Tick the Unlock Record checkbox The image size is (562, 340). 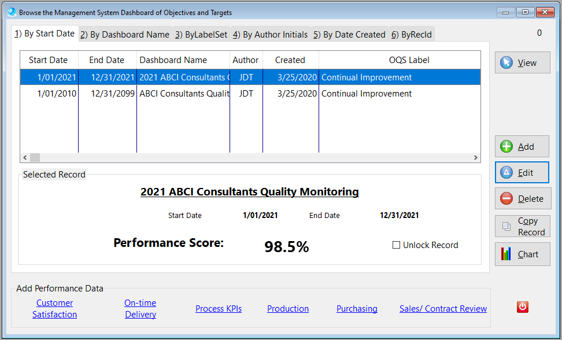pyautogui.click(x=396, y=245)
